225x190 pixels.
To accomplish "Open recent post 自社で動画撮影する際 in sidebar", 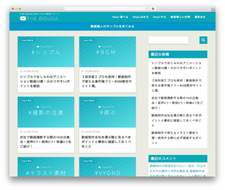I will [x=177, y=103].
